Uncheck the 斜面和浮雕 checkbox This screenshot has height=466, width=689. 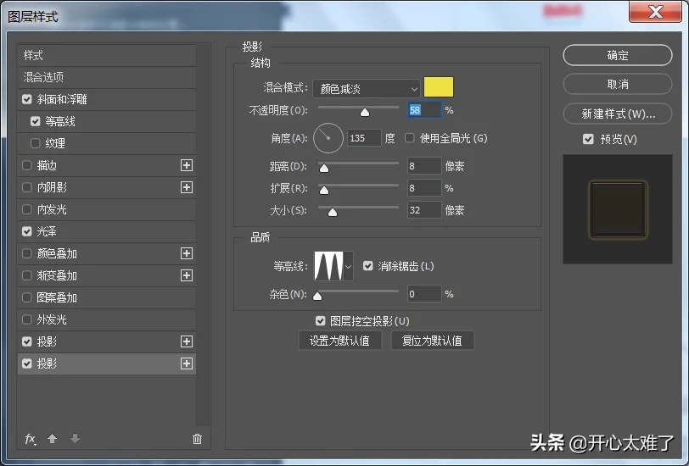[27, 99]
